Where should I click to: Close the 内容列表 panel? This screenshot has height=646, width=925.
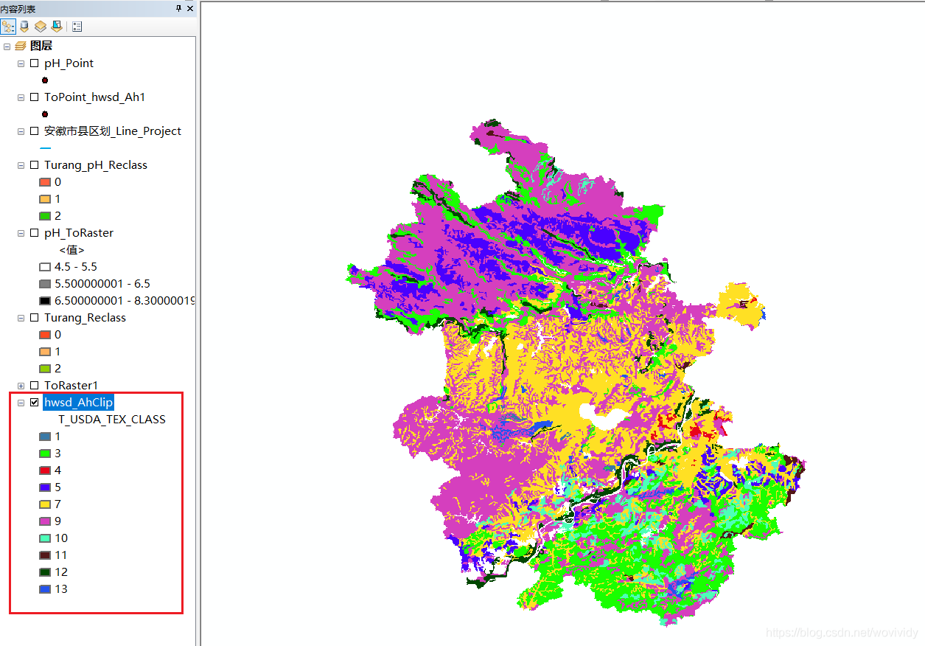(x=189, y=9)
